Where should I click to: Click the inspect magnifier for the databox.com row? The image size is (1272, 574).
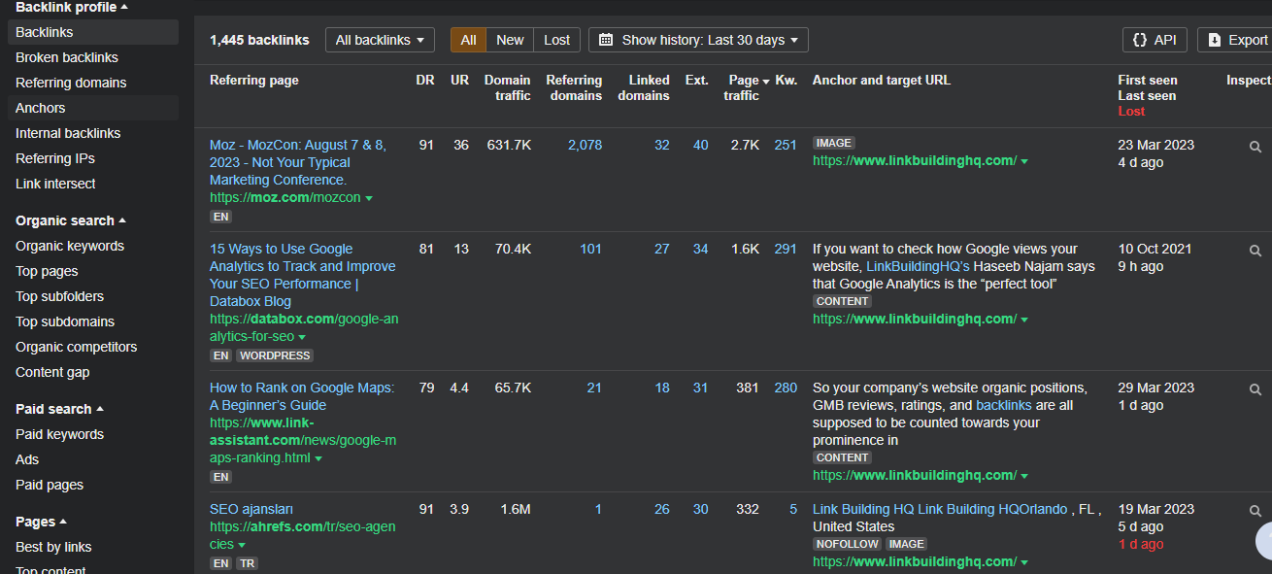click(1255, 251)
